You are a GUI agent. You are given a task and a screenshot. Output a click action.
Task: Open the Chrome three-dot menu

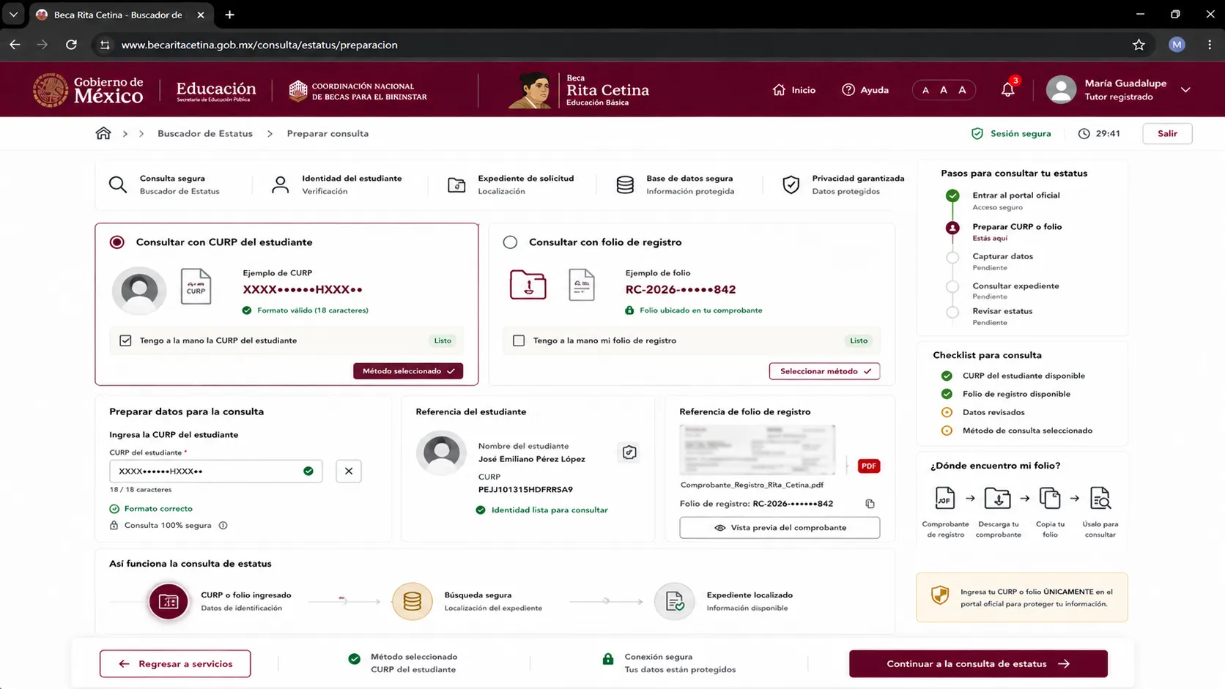(x=1210, y=45)
